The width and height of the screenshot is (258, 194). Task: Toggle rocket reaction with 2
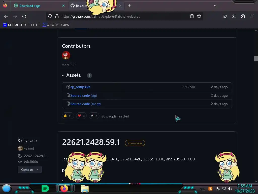tap(94, 116)
